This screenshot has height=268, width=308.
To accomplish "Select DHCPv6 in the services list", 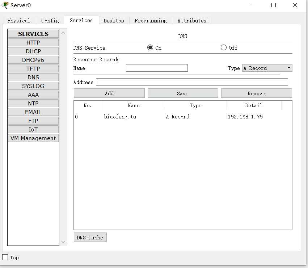I will [x=33, y=60].
